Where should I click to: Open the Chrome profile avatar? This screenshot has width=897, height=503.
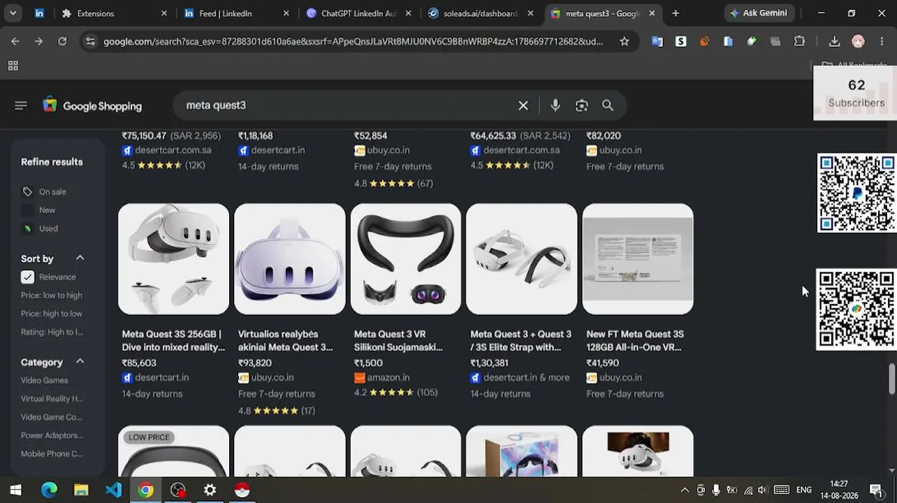click(859, 41)
